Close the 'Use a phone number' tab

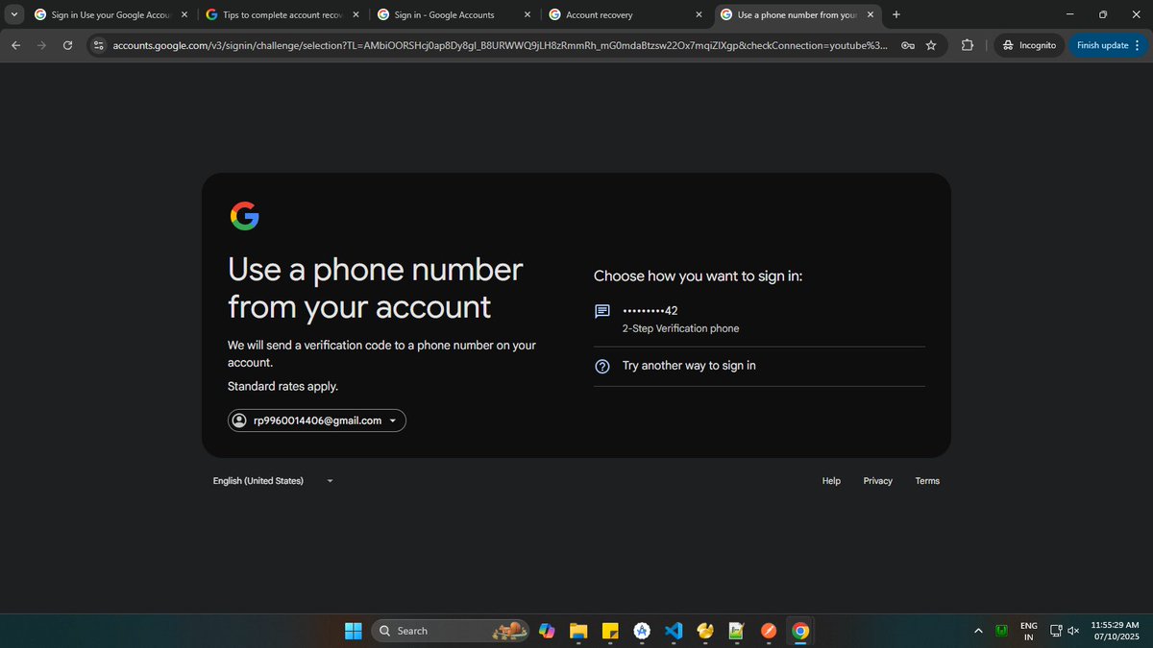871,14
